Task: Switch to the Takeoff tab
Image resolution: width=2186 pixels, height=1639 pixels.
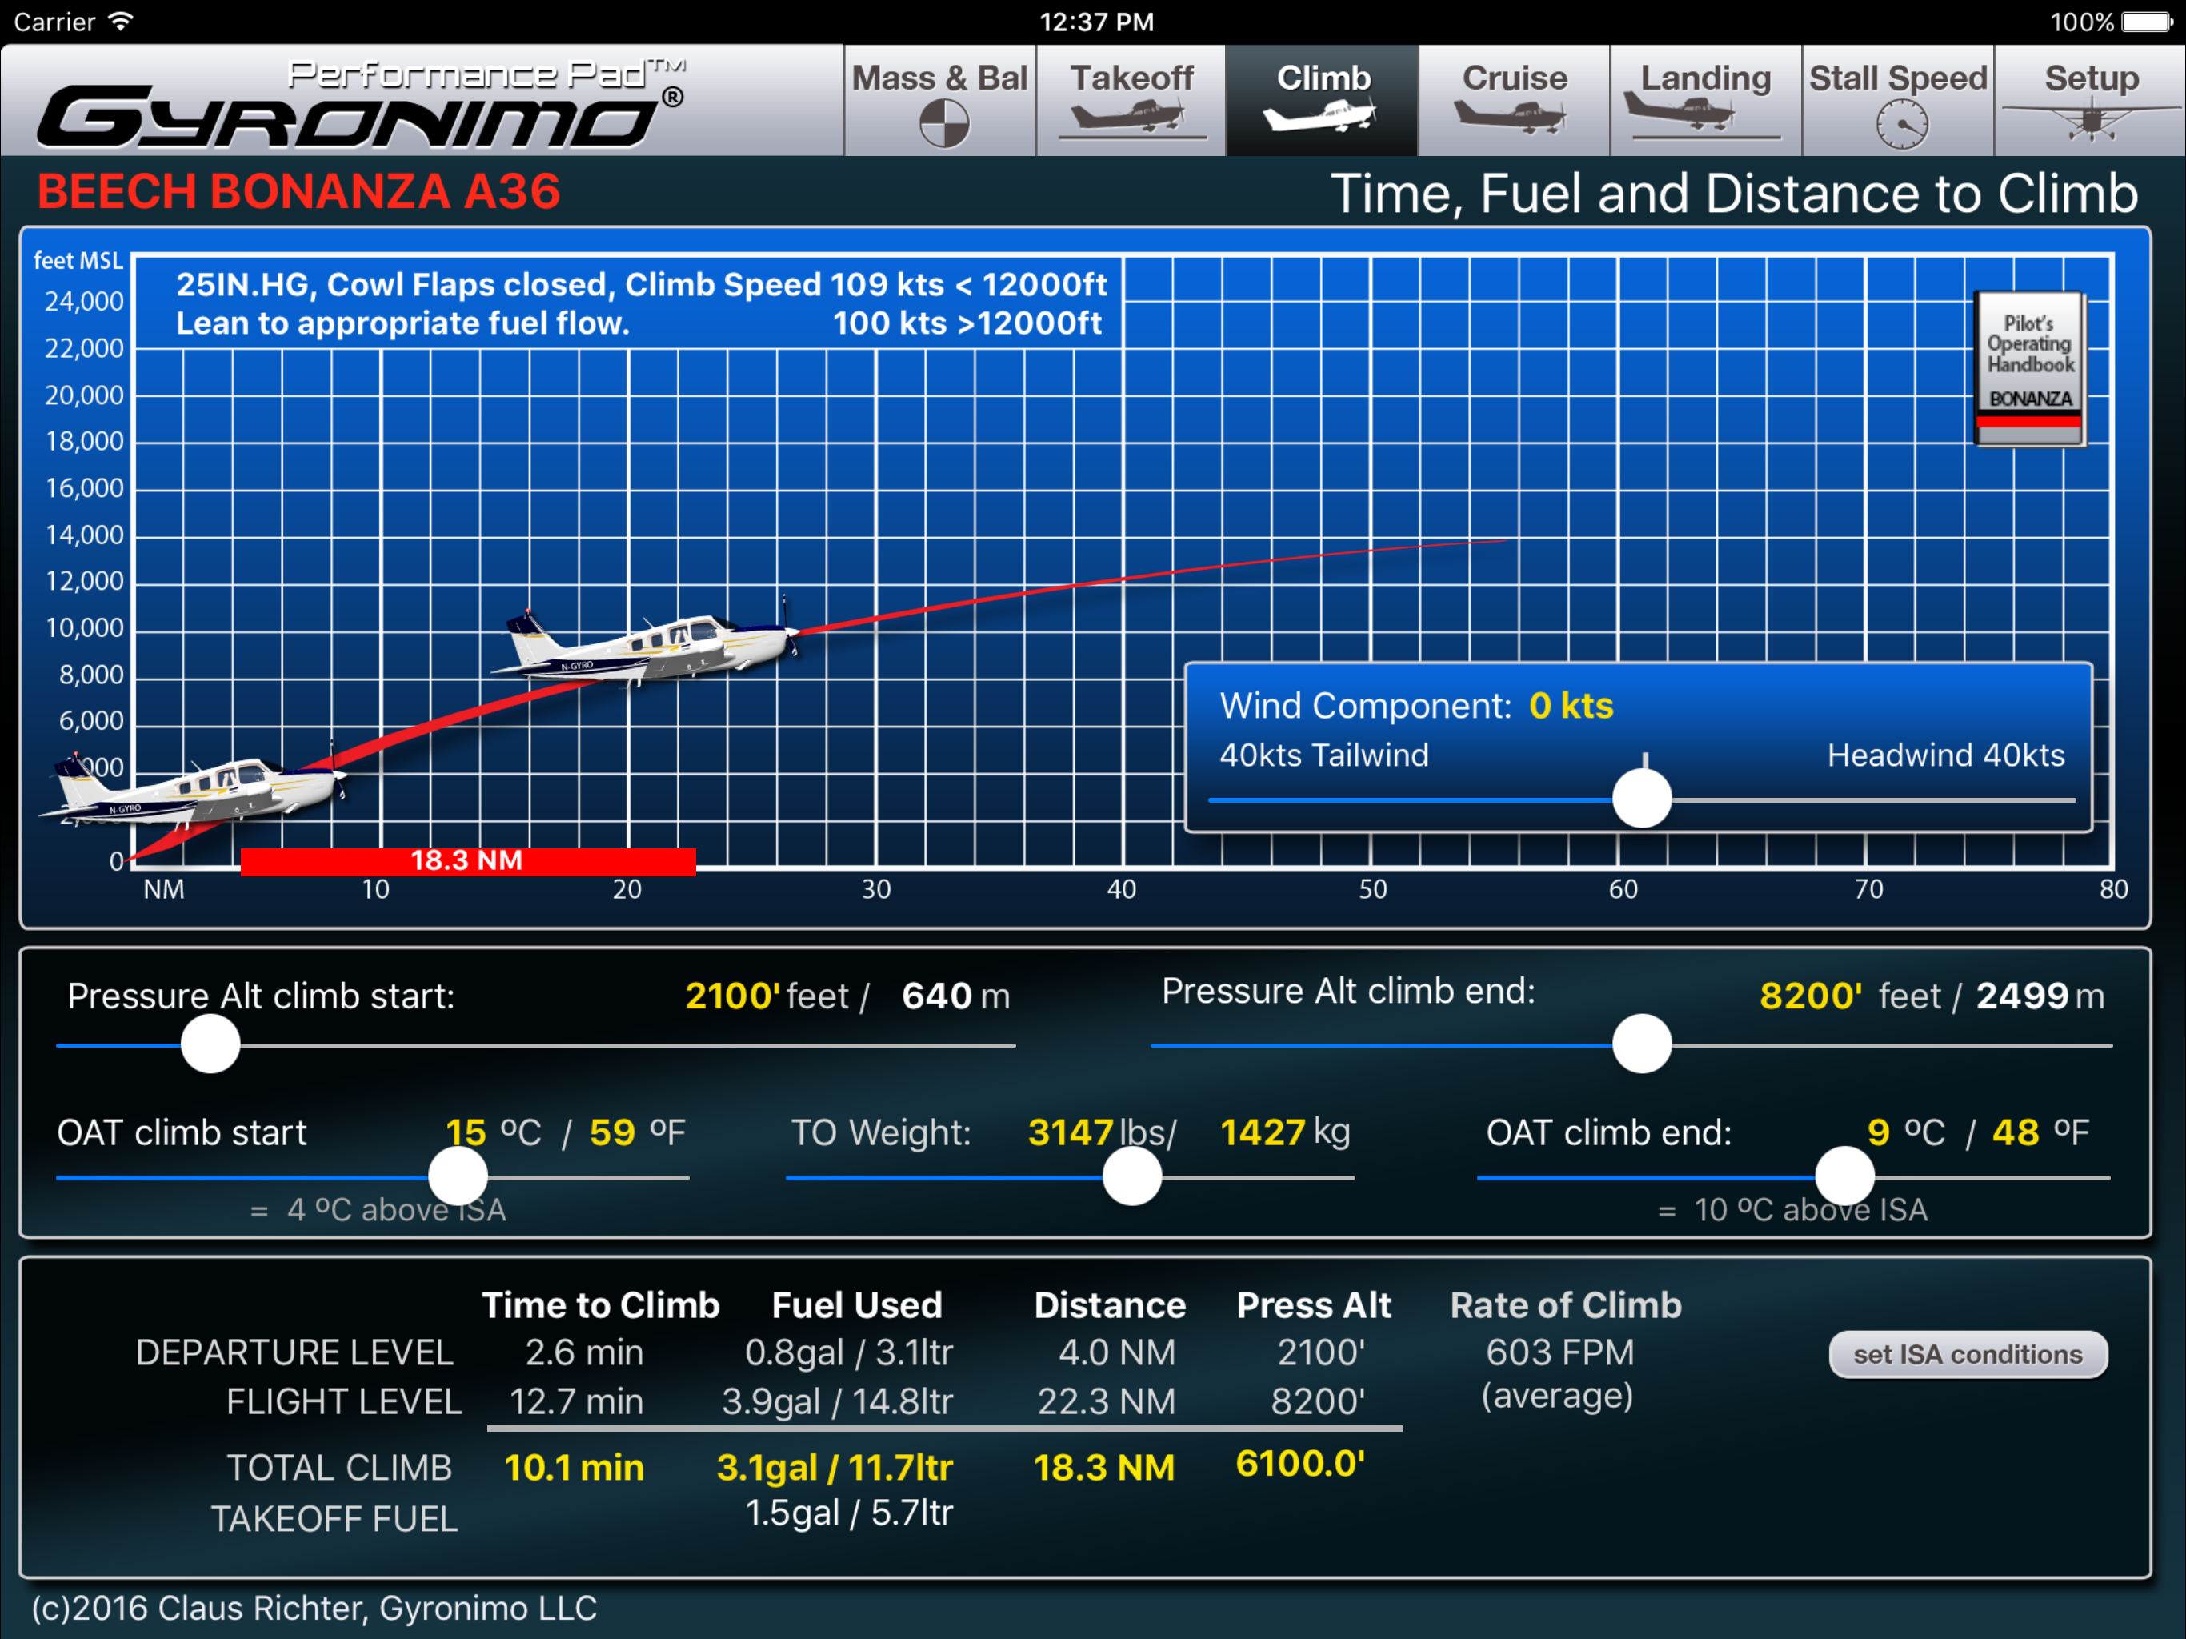Action: pyautogui.click(x=1131, y=101)
